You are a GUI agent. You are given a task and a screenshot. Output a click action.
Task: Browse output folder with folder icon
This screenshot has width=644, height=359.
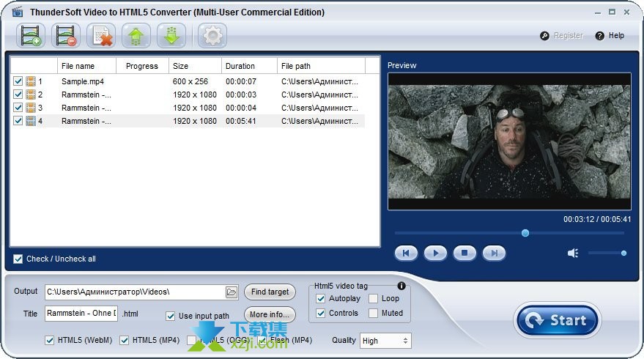pos(232,292)
